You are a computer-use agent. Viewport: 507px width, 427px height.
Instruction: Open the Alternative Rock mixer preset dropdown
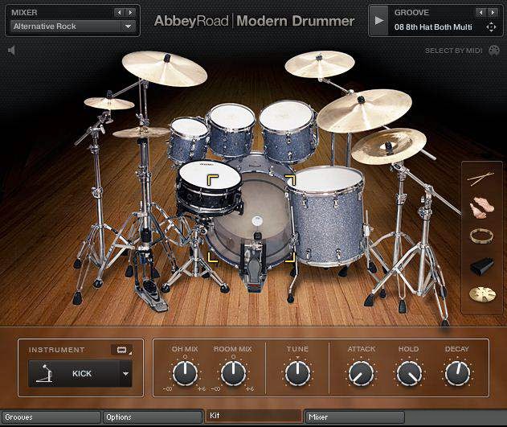73,27
